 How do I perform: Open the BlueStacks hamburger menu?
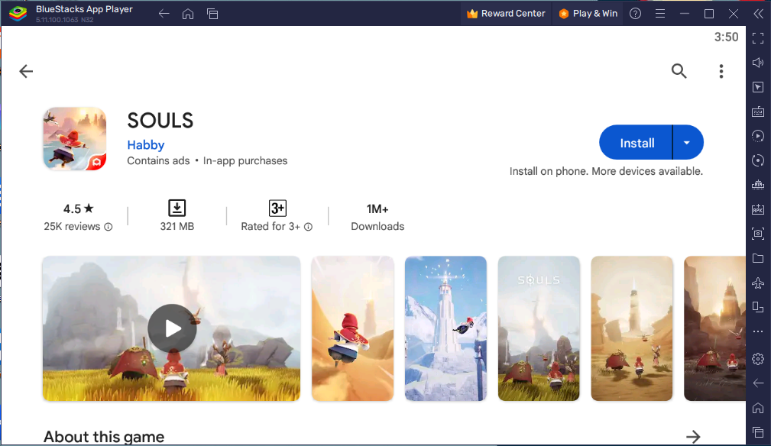click(660, 14)
